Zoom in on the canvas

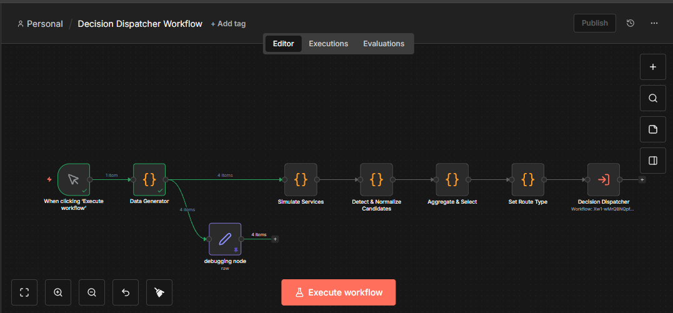pyautogui.click(x=58, y=292)
